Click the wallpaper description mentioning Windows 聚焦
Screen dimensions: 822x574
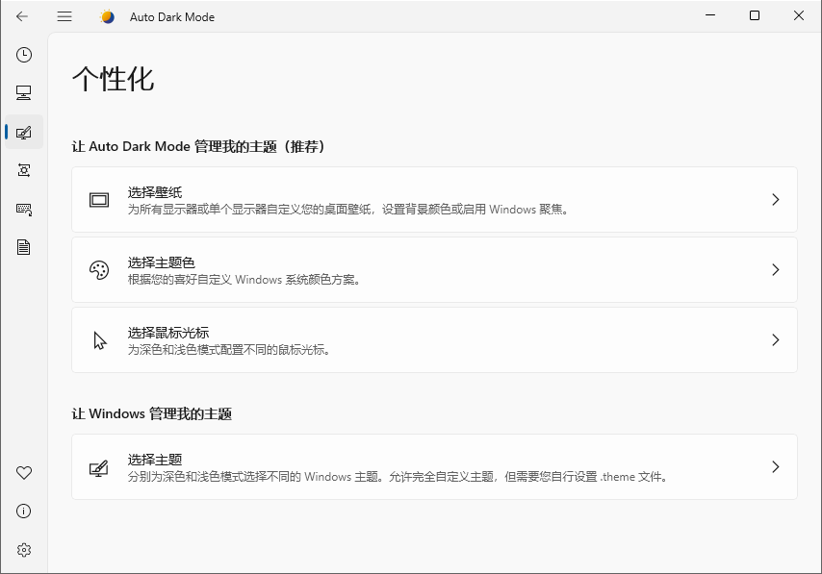coord(348,210)
